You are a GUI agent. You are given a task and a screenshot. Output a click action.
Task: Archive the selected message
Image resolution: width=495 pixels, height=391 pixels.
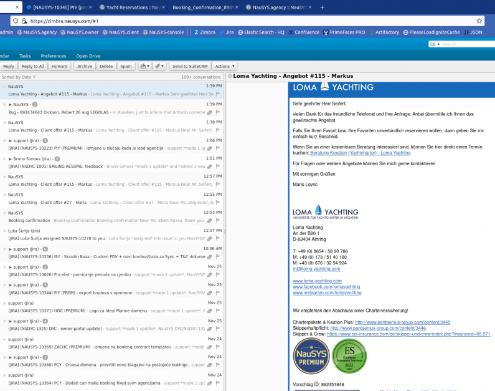click(85, 66)
